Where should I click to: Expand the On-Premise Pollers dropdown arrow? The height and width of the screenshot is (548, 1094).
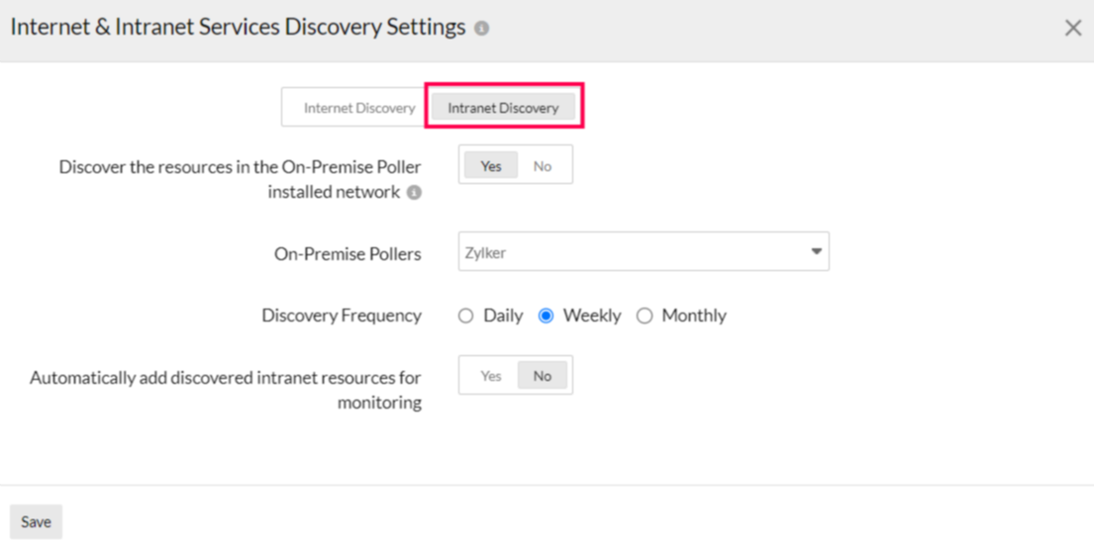(x=817, y=252)
